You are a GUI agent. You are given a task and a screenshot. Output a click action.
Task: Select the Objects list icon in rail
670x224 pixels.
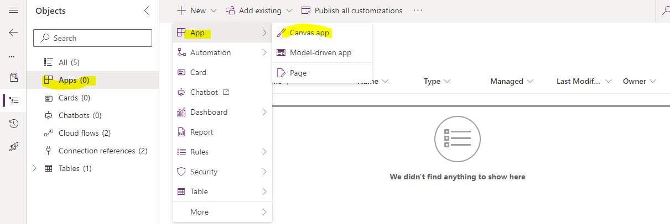(14, 100)
